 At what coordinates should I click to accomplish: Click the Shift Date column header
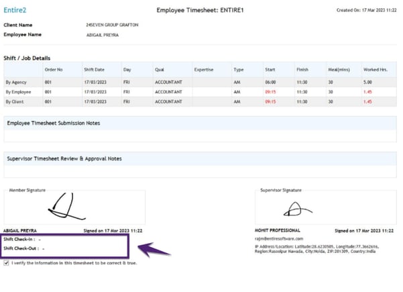[93, 69]
